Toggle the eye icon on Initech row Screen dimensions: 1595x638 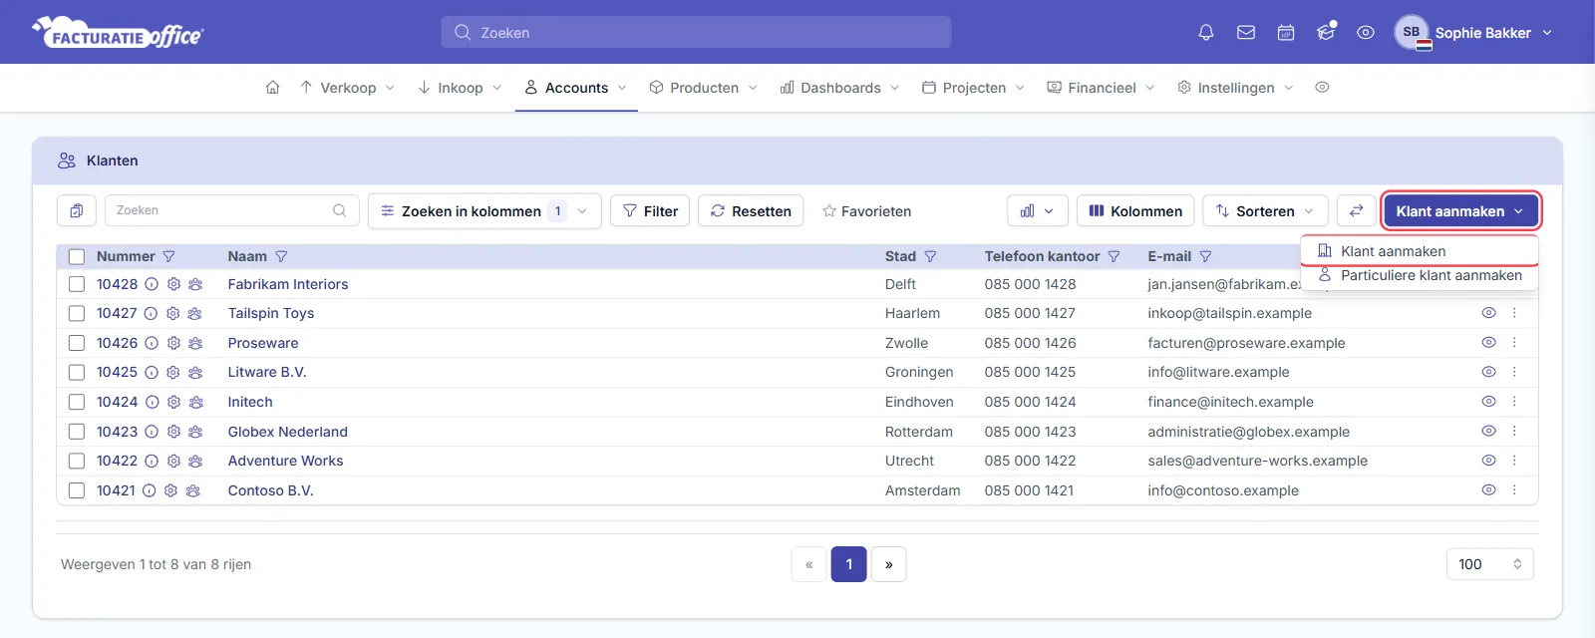[x=1488, y=402]
